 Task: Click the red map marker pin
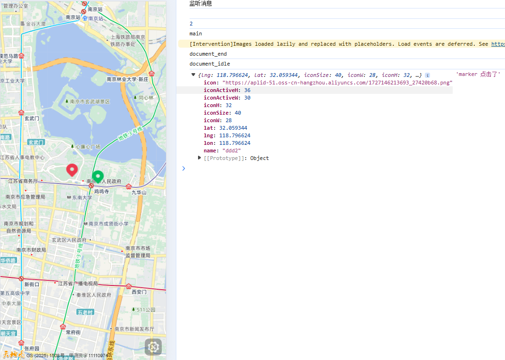pyautogui.click(x=72, y=170)
